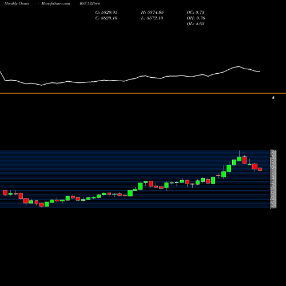Click the tallest green candle with the highest wick
286x286 pixels.
[x=239, y=159]
